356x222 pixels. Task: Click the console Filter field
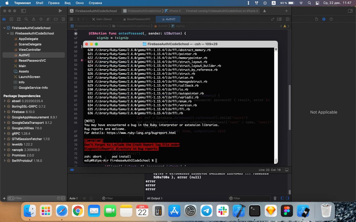tap(249, 198)
